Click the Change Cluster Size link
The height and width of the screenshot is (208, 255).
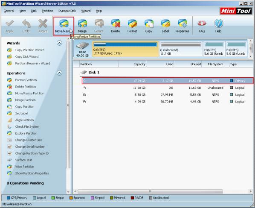click(x=29, y=140)
